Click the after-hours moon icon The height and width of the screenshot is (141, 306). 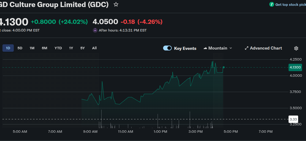(95, 30)
